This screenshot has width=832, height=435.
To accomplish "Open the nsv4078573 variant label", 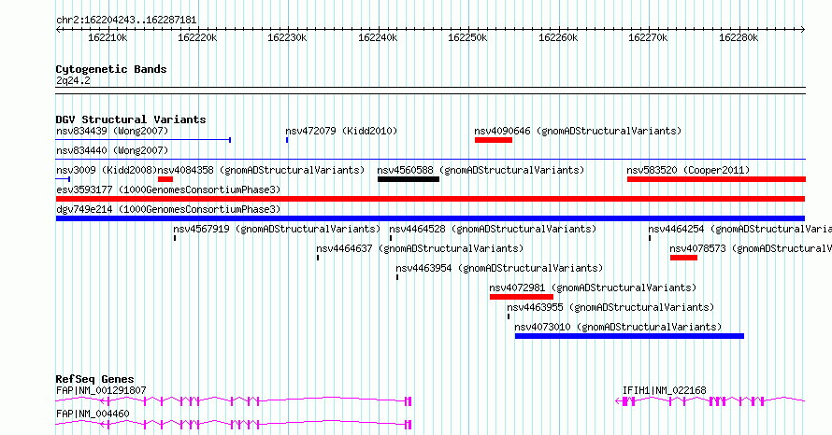I will (x=751, y=248).
